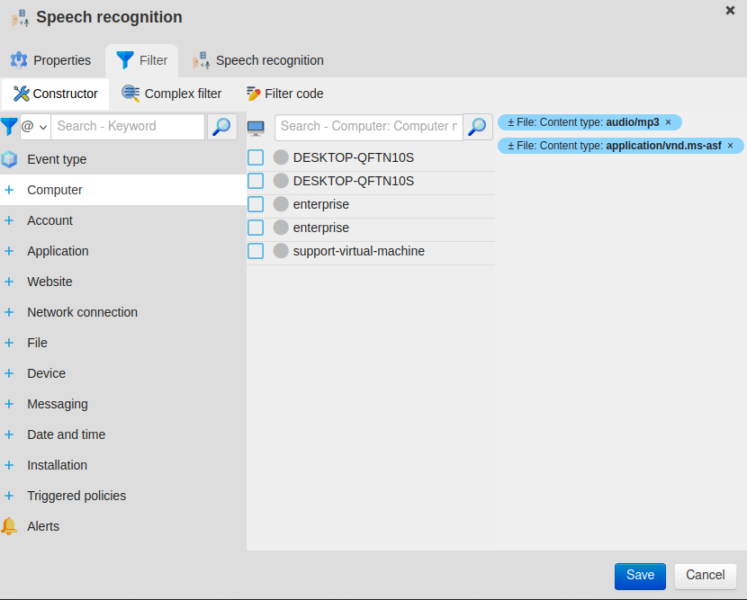Viewport: 747px width, 600px height.
Task: Remove the audio/mp3 content type filter
Action: pyautogui.click(x=669, y=122)
